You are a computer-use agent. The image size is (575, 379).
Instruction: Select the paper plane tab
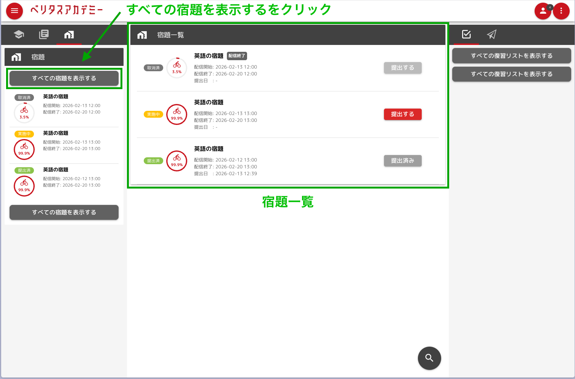tap(491, 35)
